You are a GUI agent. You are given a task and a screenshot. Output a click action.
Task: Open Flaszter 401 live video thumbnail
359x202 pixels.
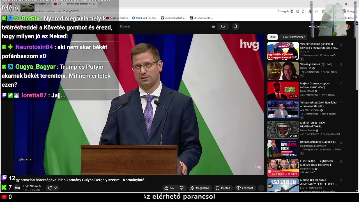tap(283, 168)
